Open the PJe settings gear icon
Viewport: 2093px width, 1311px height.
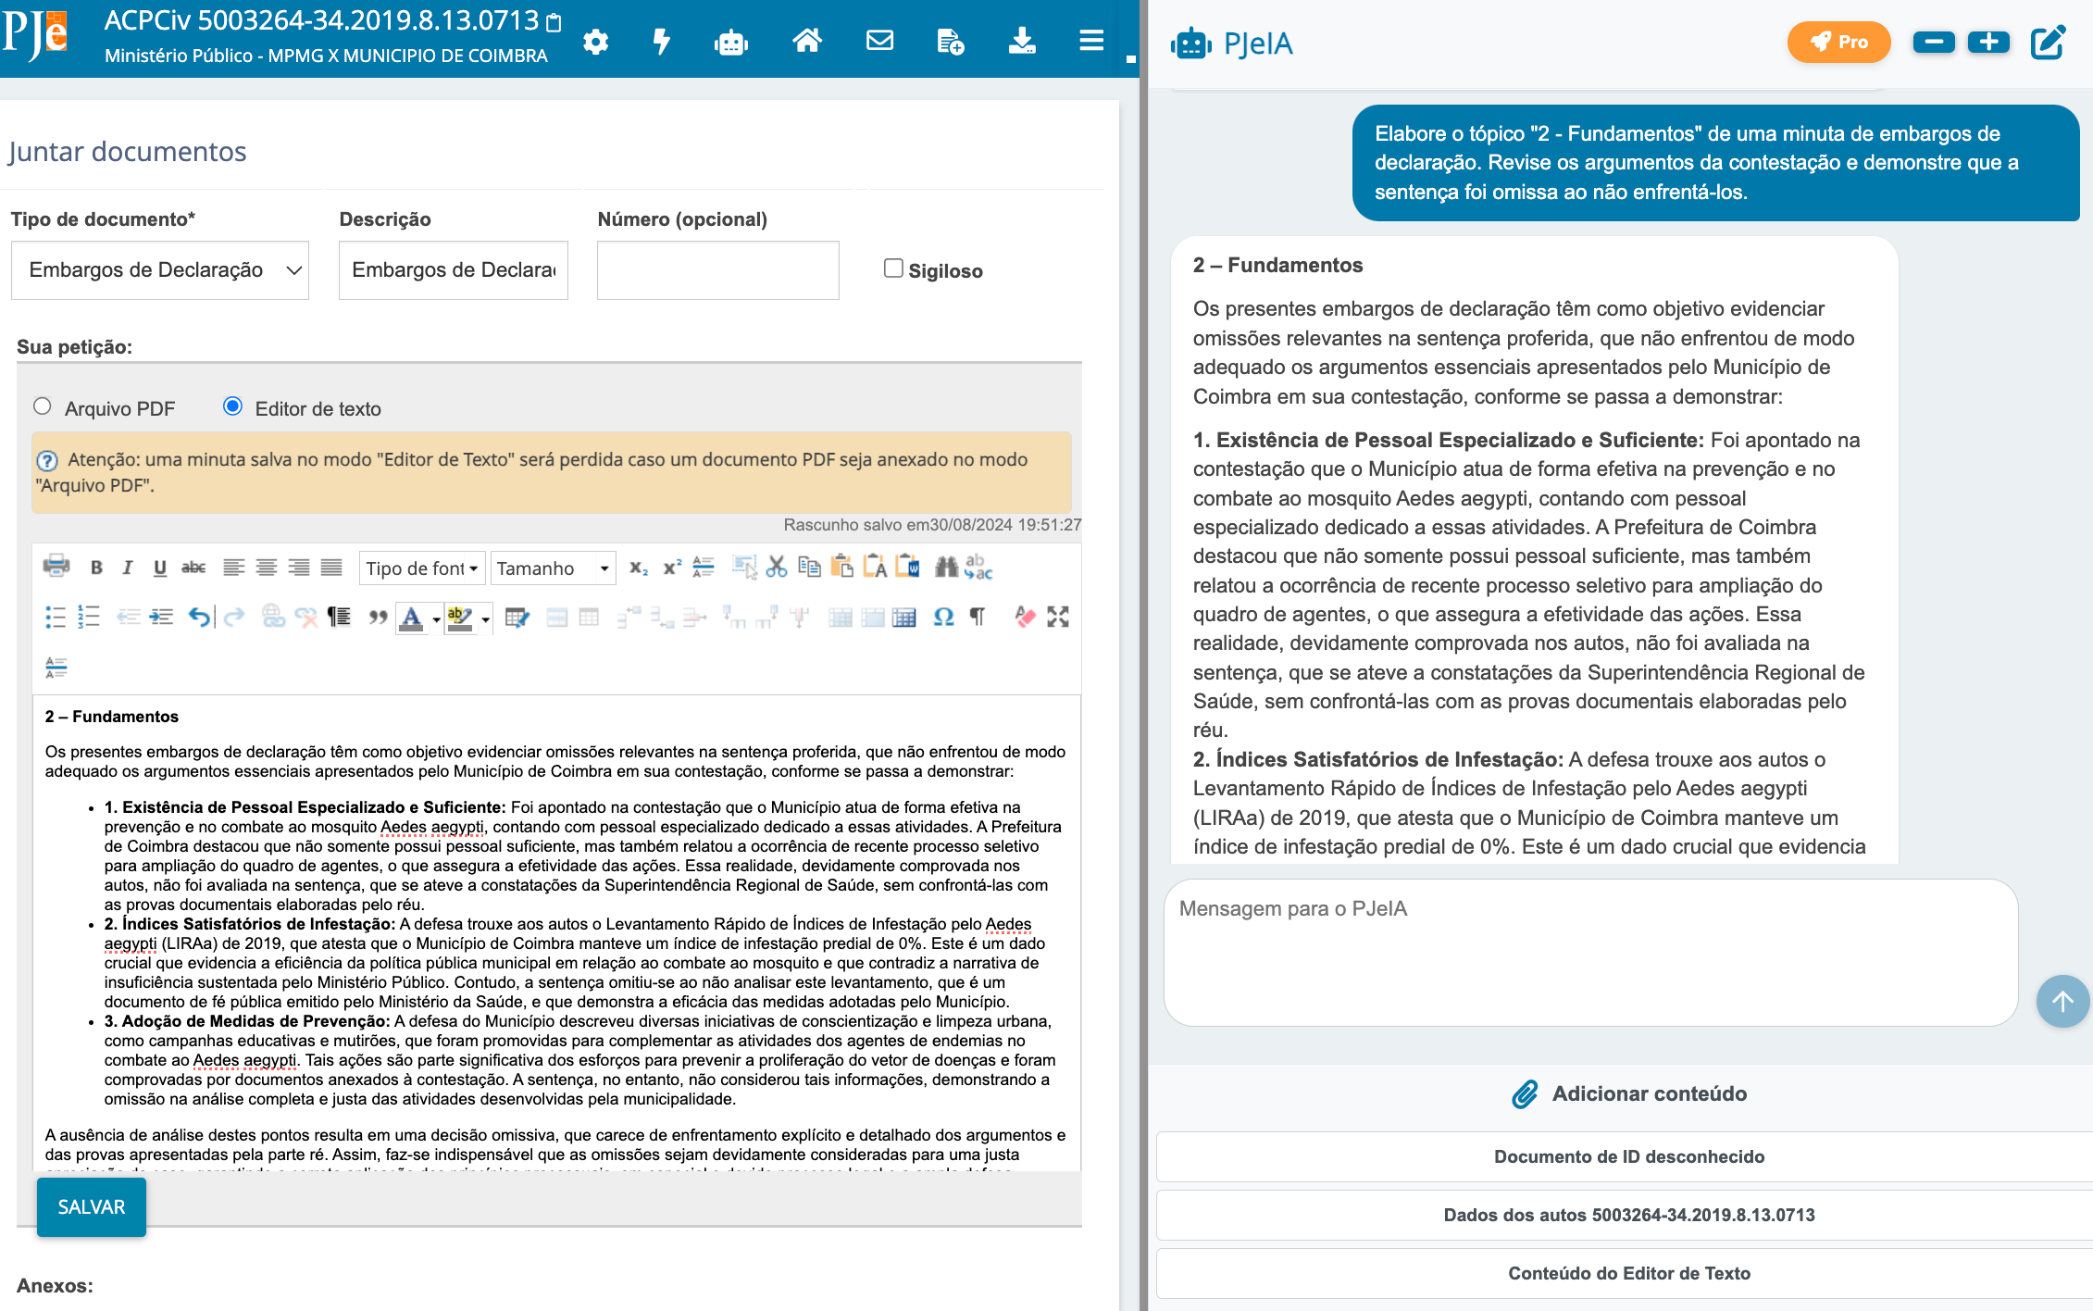point(596,42)
